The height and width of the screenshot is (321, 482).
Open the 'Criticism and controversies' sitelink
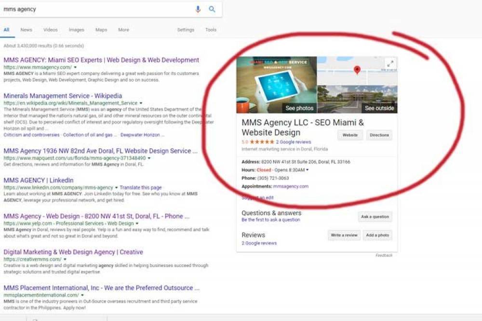click(31, 135)
